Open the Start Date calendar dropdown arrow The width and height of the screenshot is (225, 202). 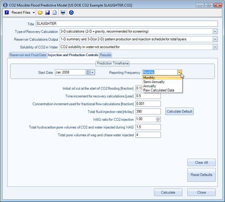(x=92, y=72)
